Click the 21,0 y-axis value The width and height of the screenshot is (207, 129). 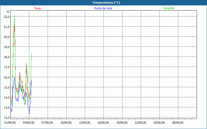[x=7, y=27]
